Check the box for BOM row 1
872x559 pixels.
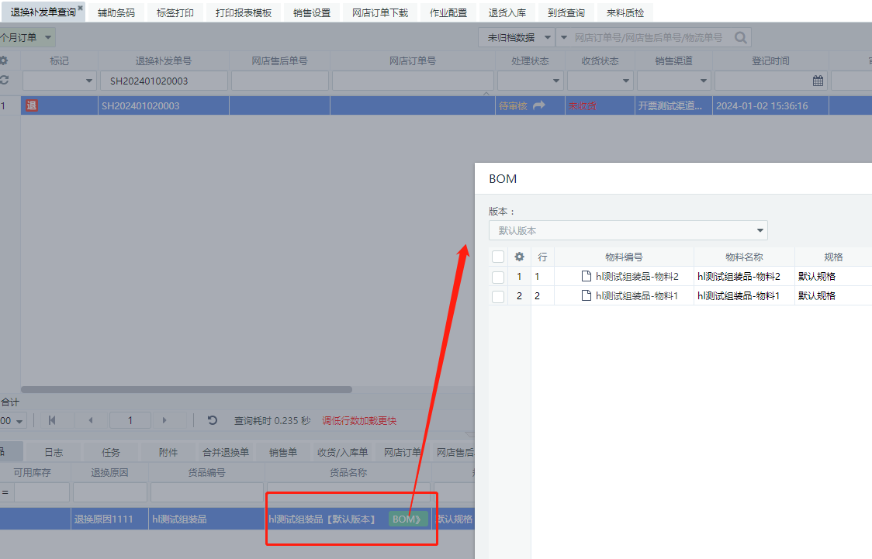click(498, 277)
